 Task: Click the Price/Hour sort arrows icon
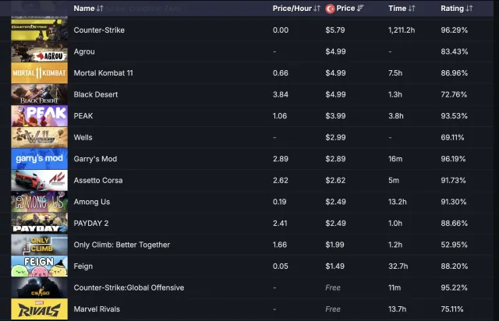(317, 9)
